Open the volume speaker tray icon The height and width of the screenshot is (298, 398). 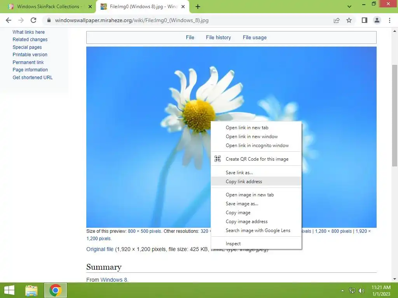coord(361,291)
